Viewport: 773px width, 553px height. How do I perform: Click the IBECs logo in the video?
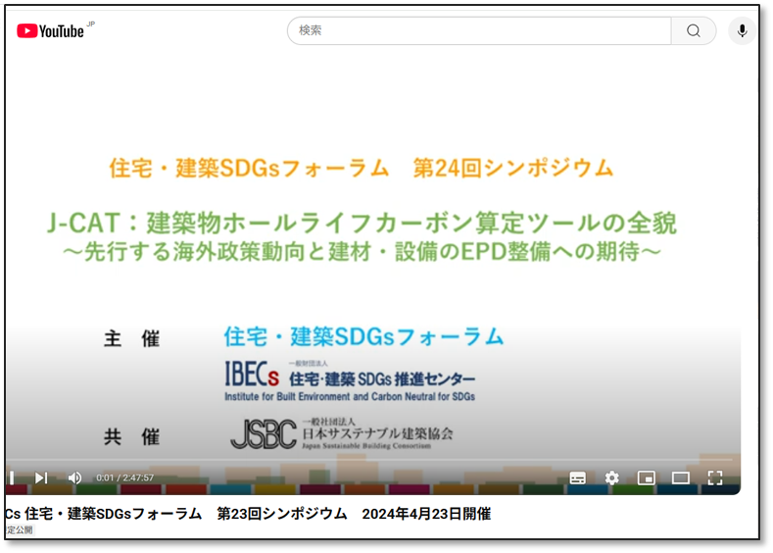coord(253,377)
